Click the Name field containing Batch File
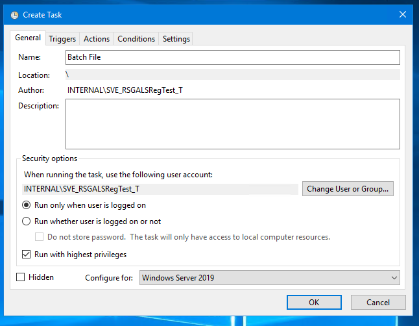 pos(232,57)
